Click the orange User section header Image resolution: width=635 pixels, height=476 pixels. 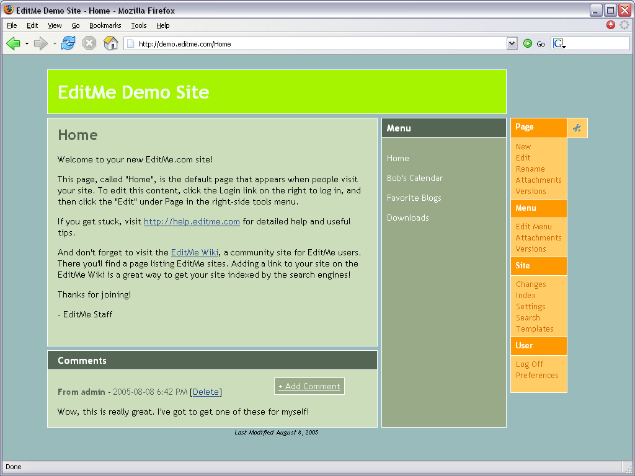click(539, 346)
